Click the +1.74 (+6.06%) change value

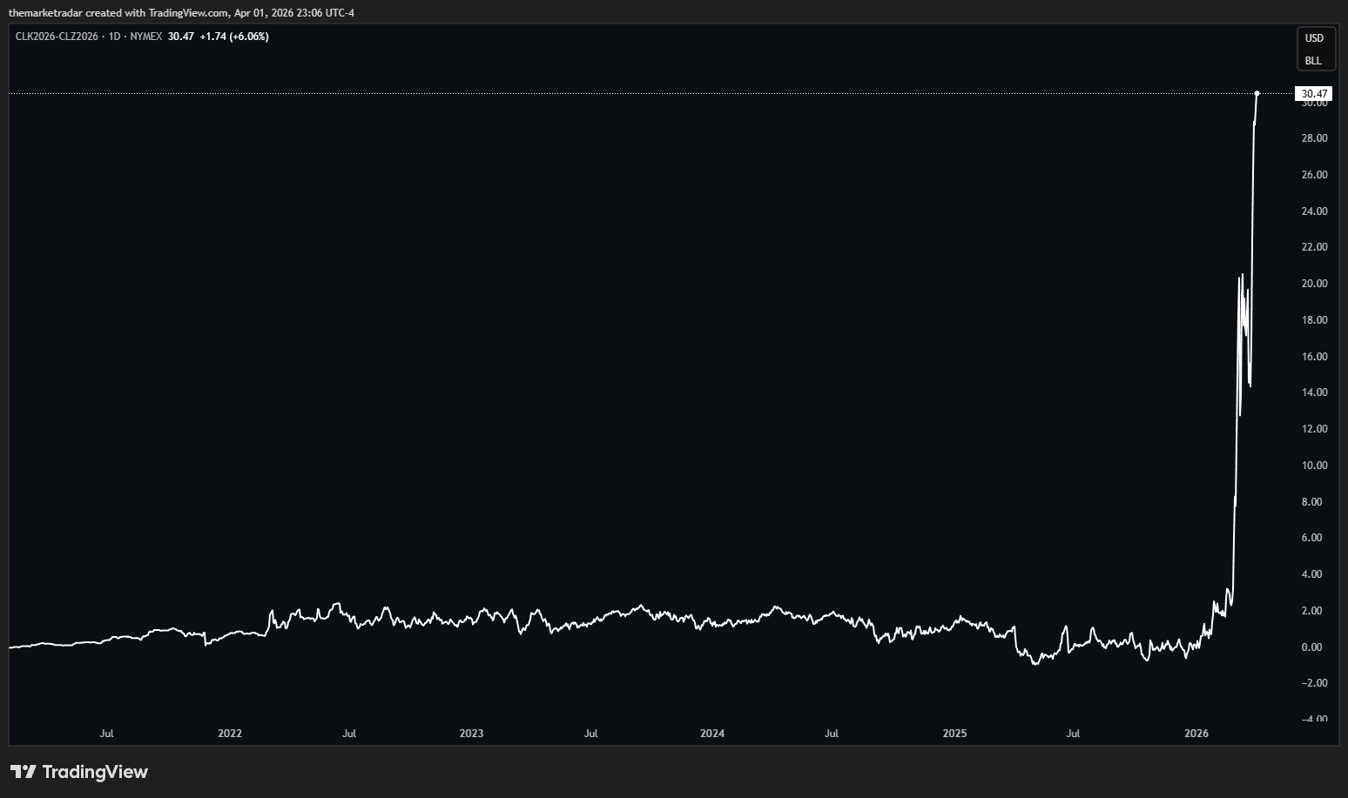coord(233,37)
